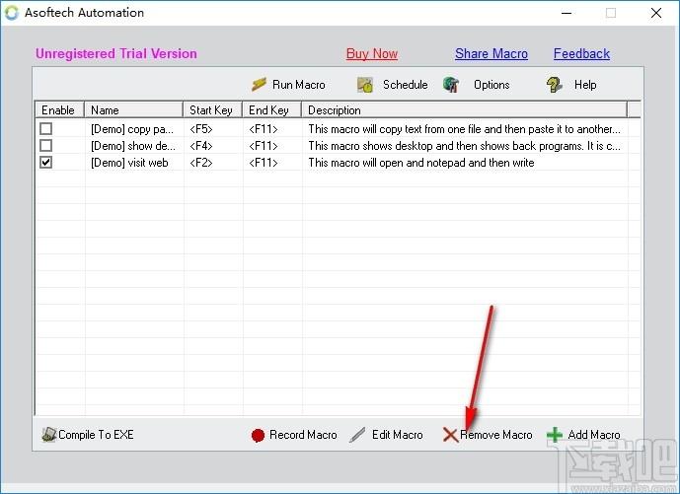
Task: Click the Edit Macro label
Action: pyautogui.click(x=398, y=435)
